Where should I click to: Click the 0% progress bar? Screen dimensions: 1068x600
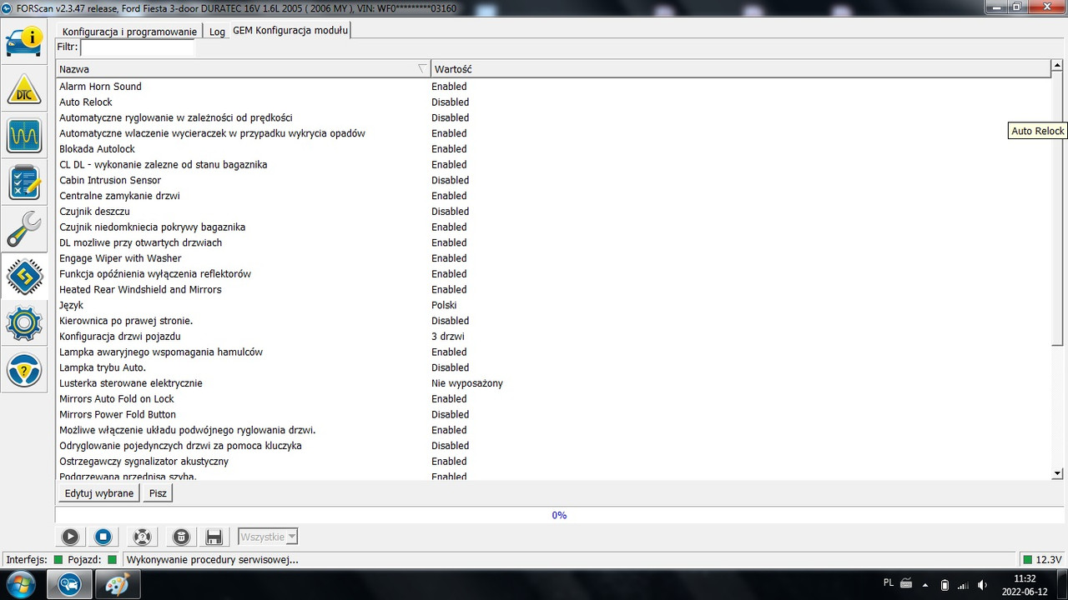[x=559, y=515]
